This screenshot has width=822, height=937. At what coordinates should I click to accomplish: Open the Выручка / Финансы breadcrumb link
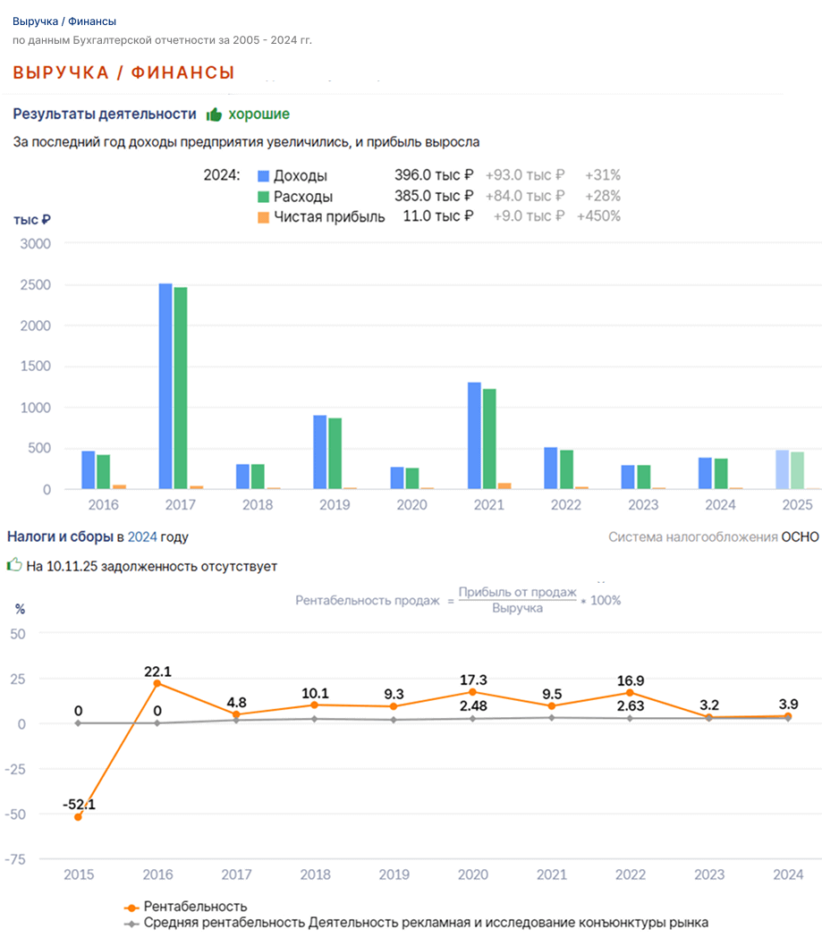(64, 21)
